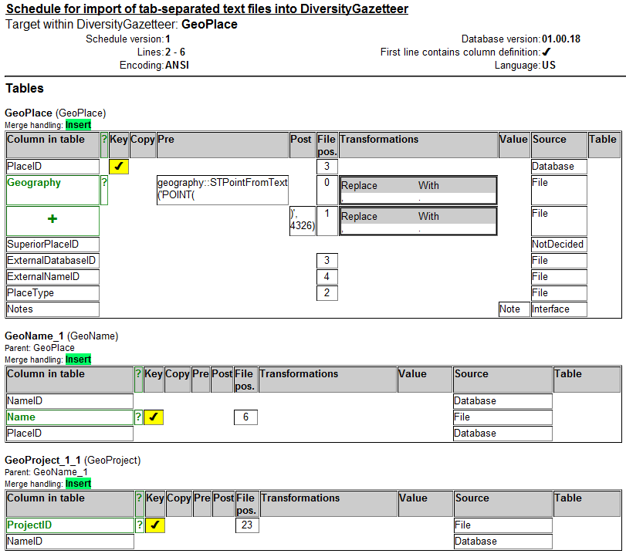
Task: Select the ExternalDatabaseID row cell
Action: click(52, 261)
